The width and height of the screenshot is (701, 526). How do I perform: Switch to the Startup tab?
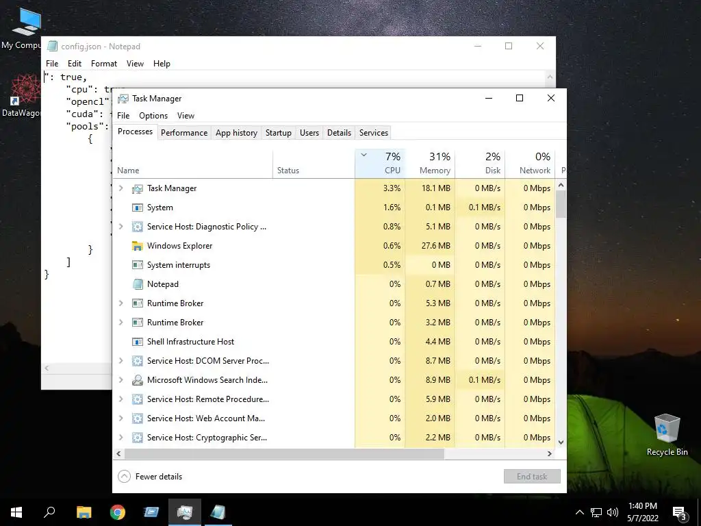[x=279, y=133]
